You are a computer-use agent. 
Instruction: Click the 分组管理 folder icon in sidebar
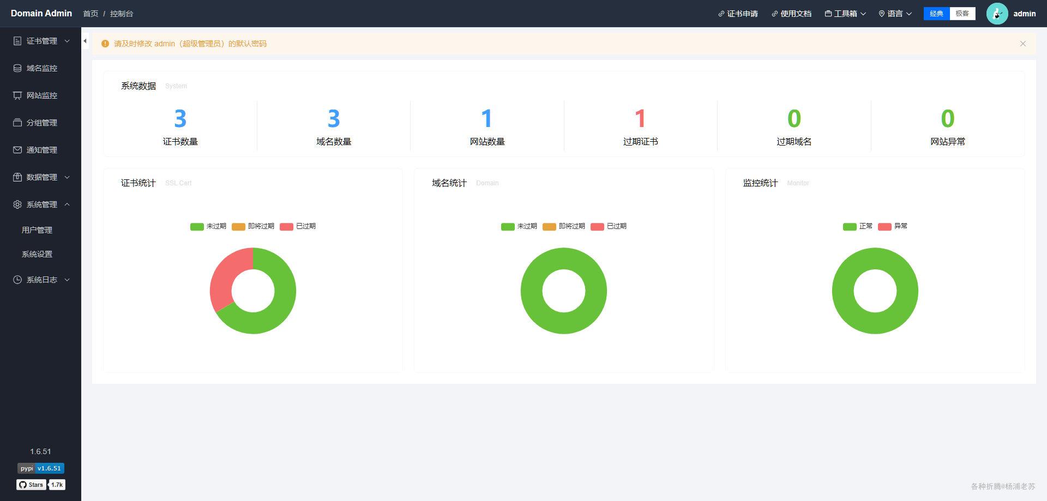(17, 123)
